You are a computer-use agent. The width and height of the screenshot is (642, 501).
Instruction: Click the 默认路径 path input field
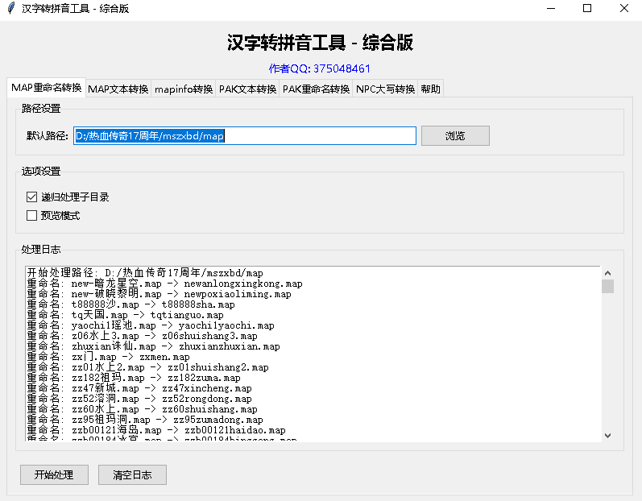click(x=245, y=136)
